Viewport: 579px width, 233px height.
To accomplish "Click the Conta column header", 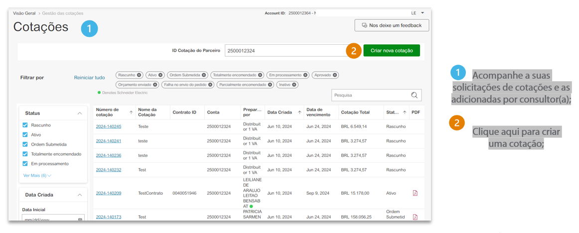I will point(213,112).
